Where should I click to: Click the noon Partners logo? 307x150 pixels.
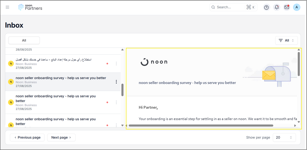(x=30, y=7)
